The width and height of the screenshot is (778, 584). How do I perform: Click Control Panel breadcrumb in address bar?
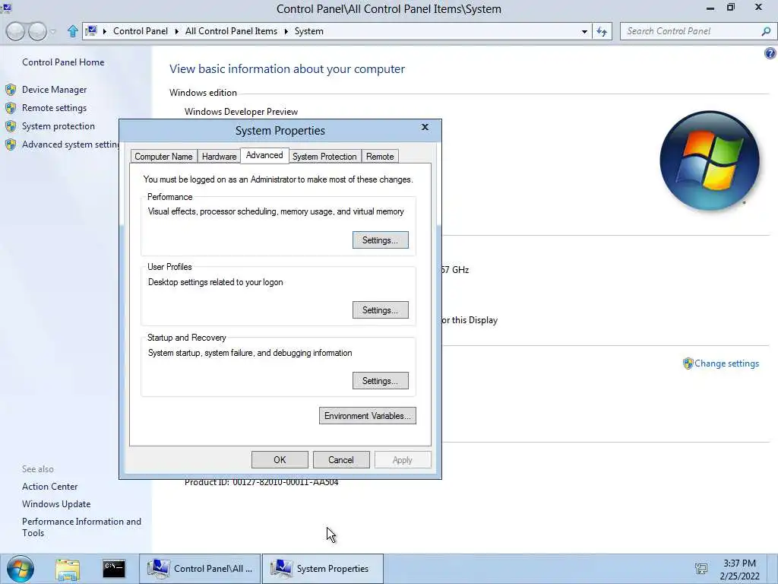tap(141, 31)
